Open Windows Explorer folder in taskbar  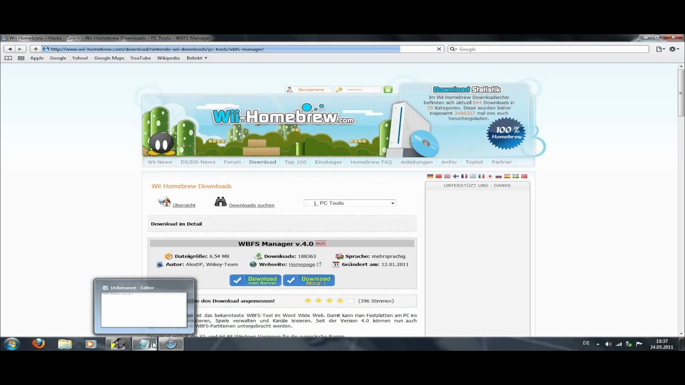point(65,344)
